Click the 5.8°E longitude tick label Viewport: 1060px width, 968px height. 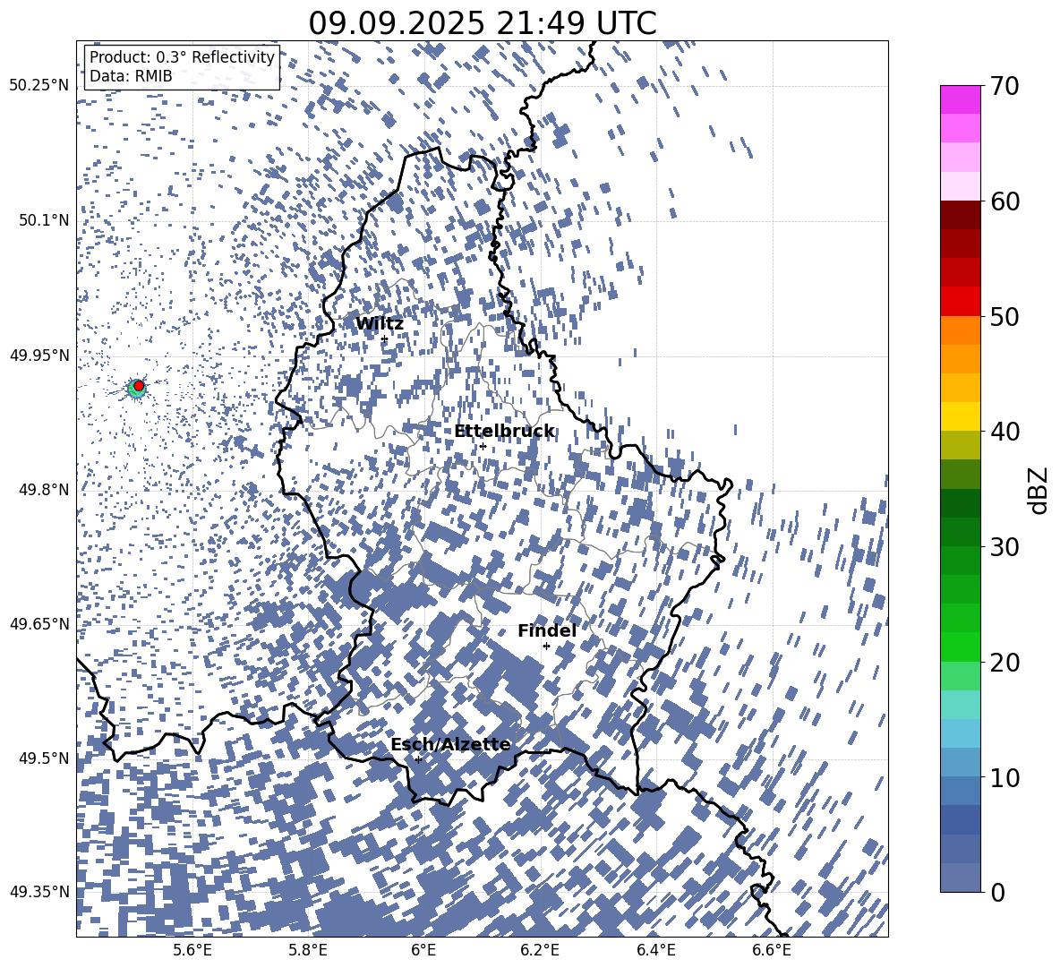[x=308, y=950]
